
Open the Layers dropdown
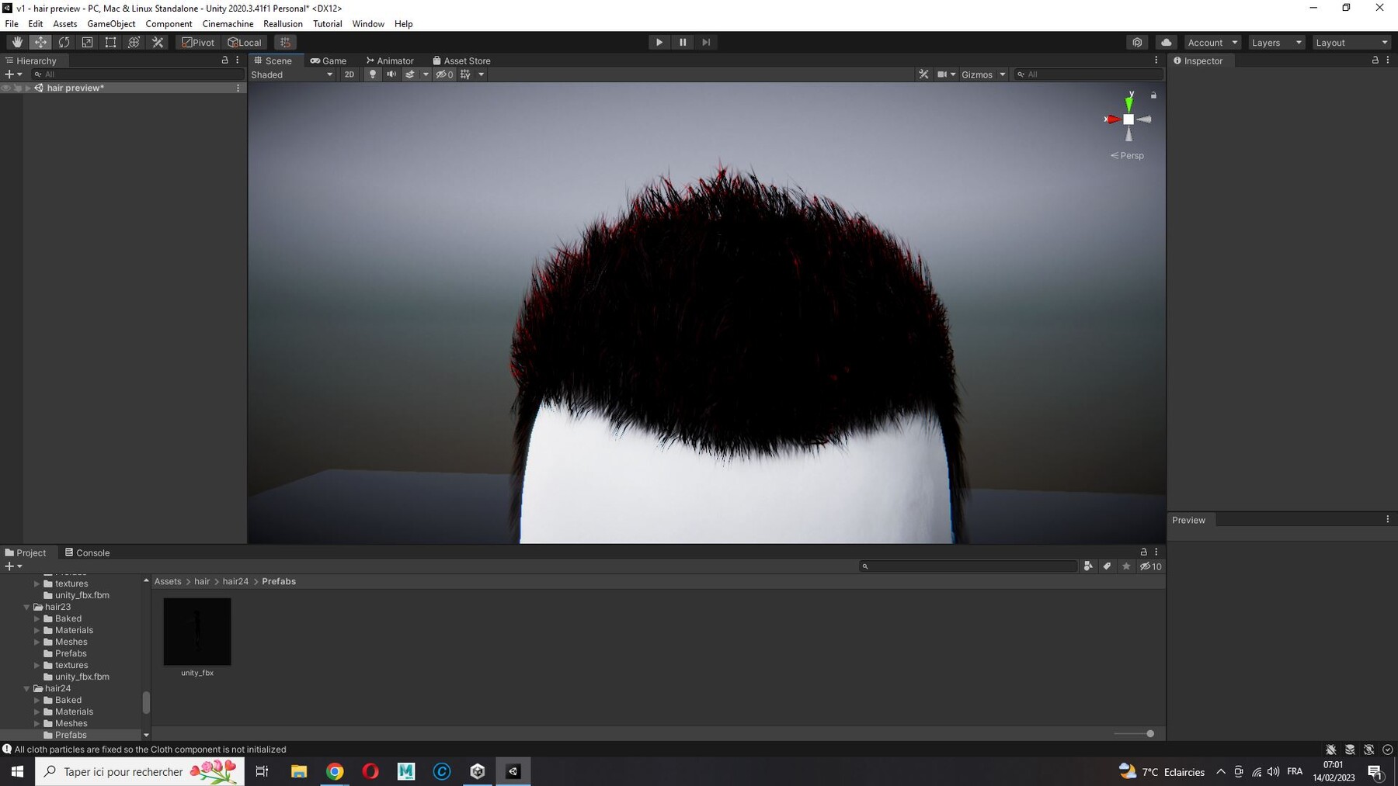click(1275, 43)
